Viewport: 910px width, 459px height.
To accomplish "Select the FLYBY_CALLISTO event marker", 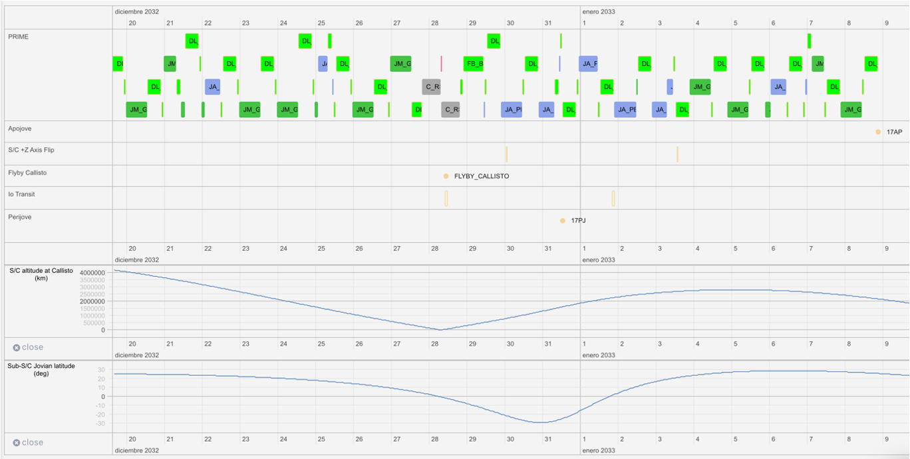I will click(446, 176).
